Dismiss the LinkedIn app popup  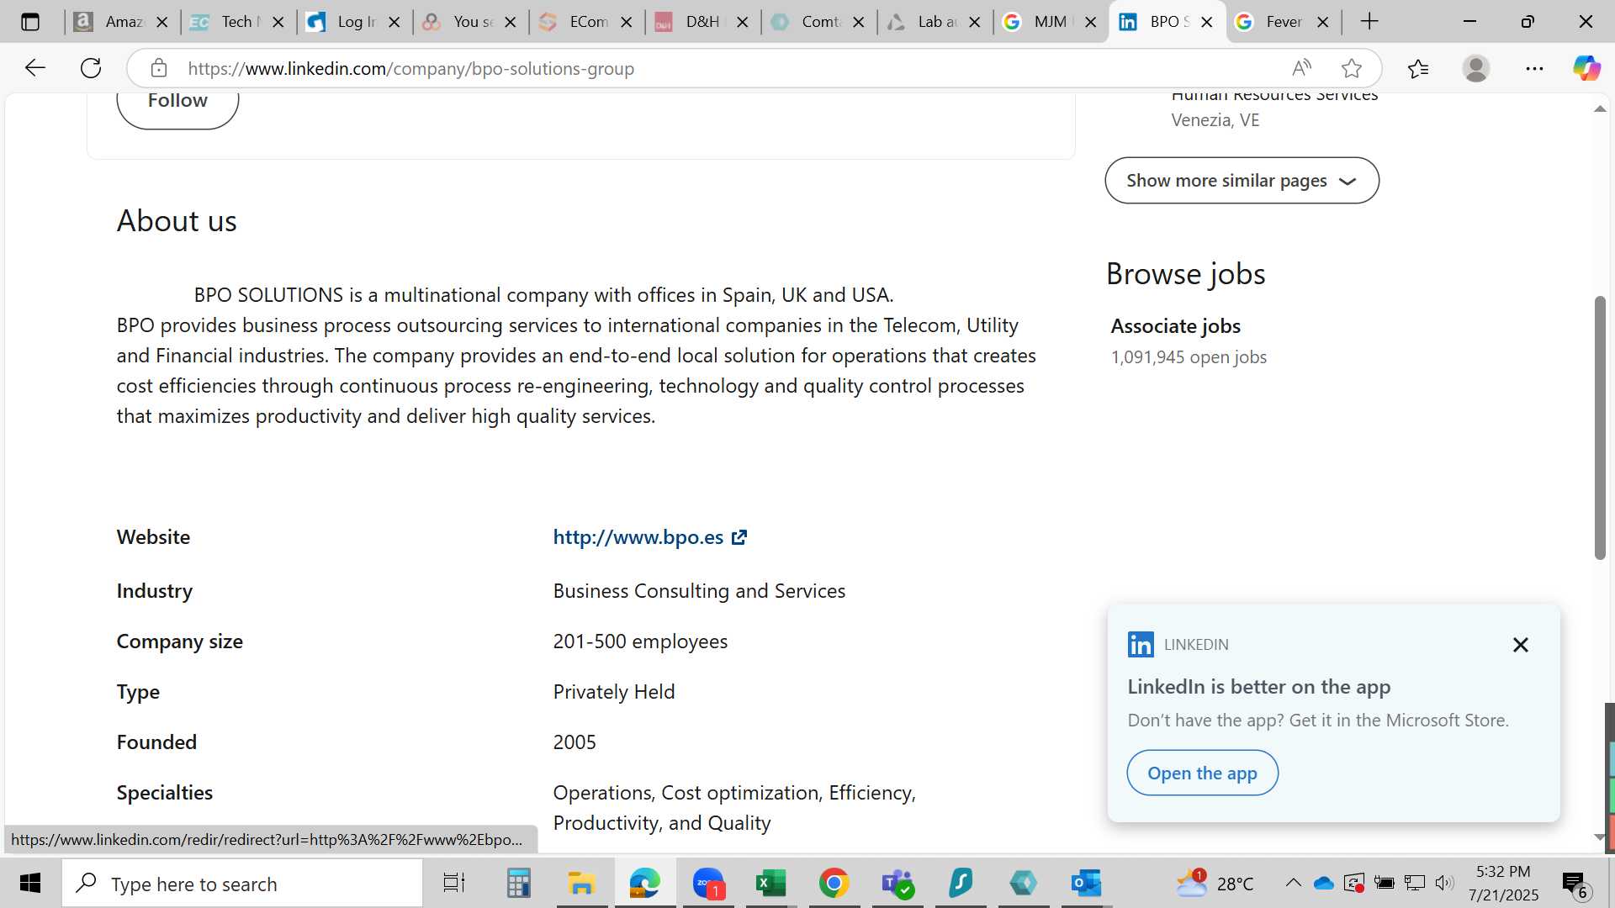click(x=1521, y=645)
